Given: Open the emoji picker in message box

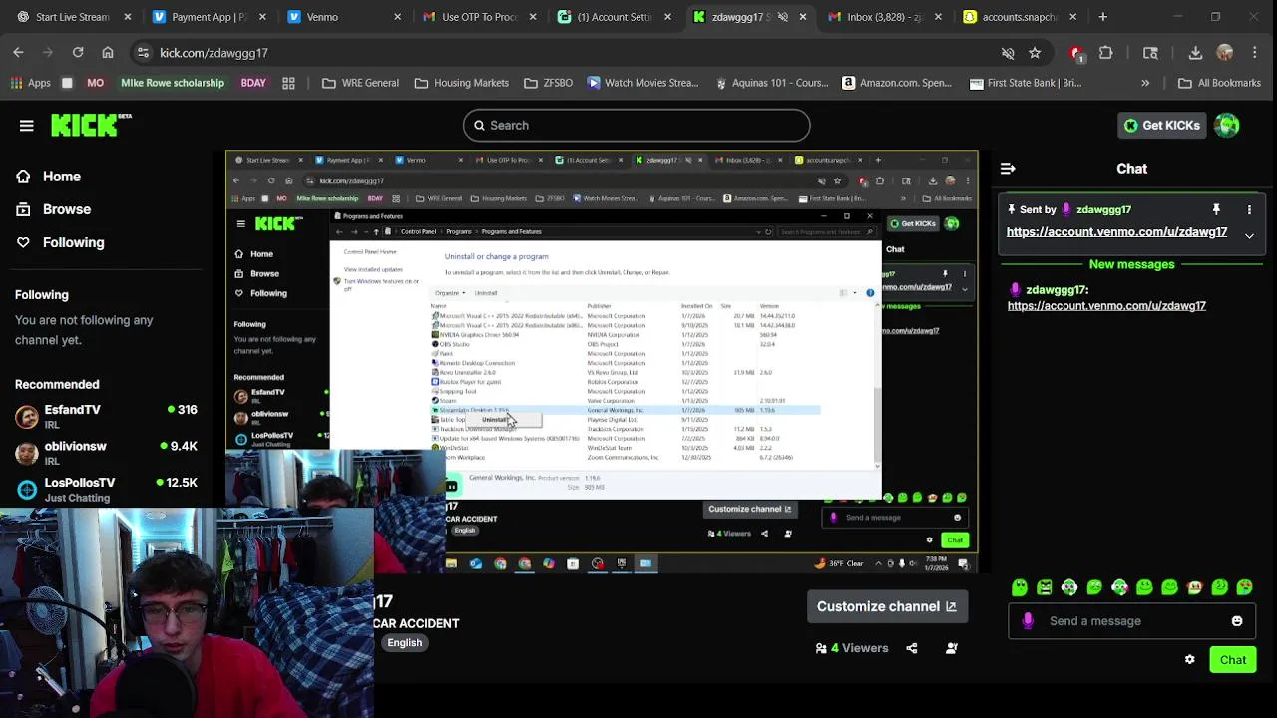Looking at the screenshot, I should 1237,621.
